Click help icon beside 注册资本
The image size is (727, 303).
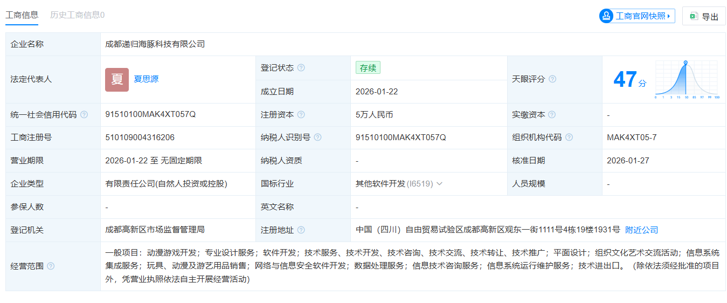point(301,115)
